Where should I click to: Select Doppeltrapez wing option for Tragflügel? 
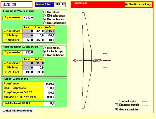point(44,19)
